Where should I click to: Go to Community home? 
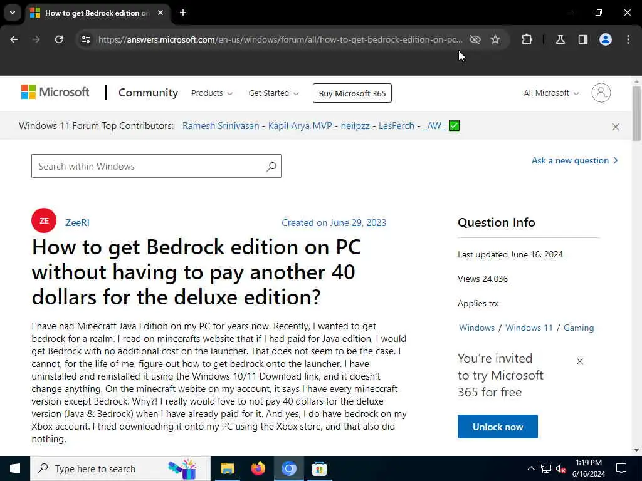pos(148,93)
